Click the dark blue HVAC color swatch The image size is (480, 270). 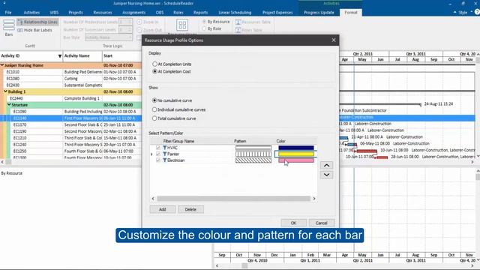pyautogui.click(x=296, y=148)
